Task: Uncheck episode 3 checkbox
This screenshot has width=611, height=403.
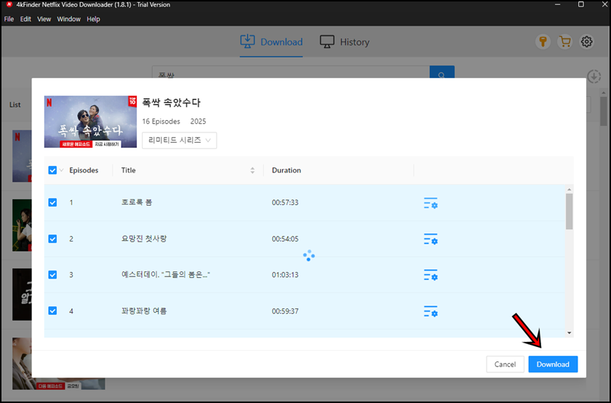Action: pos(52,275)
